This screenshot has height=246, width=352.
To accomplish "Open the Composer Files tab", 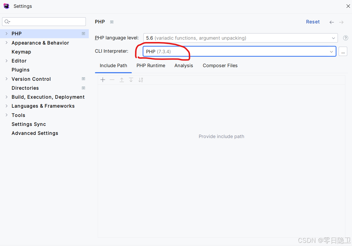I will click(x=220, y=66).
